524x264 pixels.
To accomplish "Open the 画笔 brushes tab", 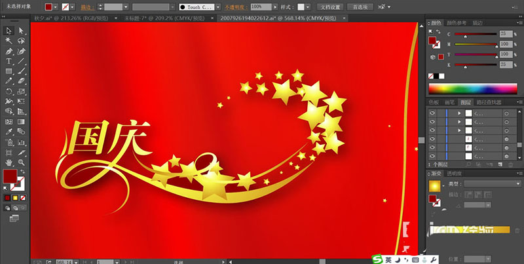I will point(449,102).
